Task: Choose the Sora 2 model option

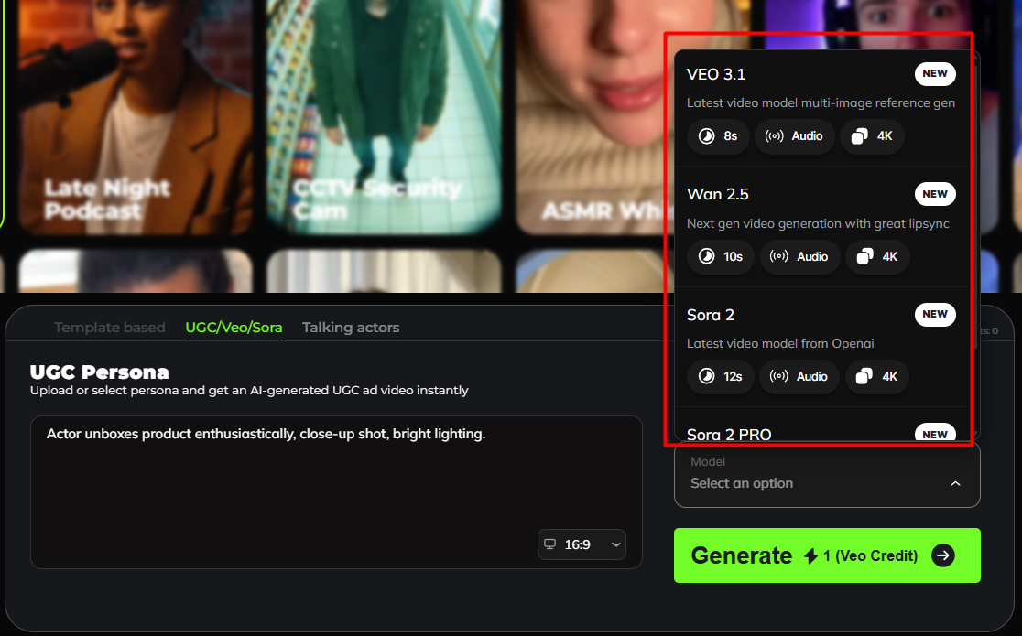Action: (x=821, y=347)
